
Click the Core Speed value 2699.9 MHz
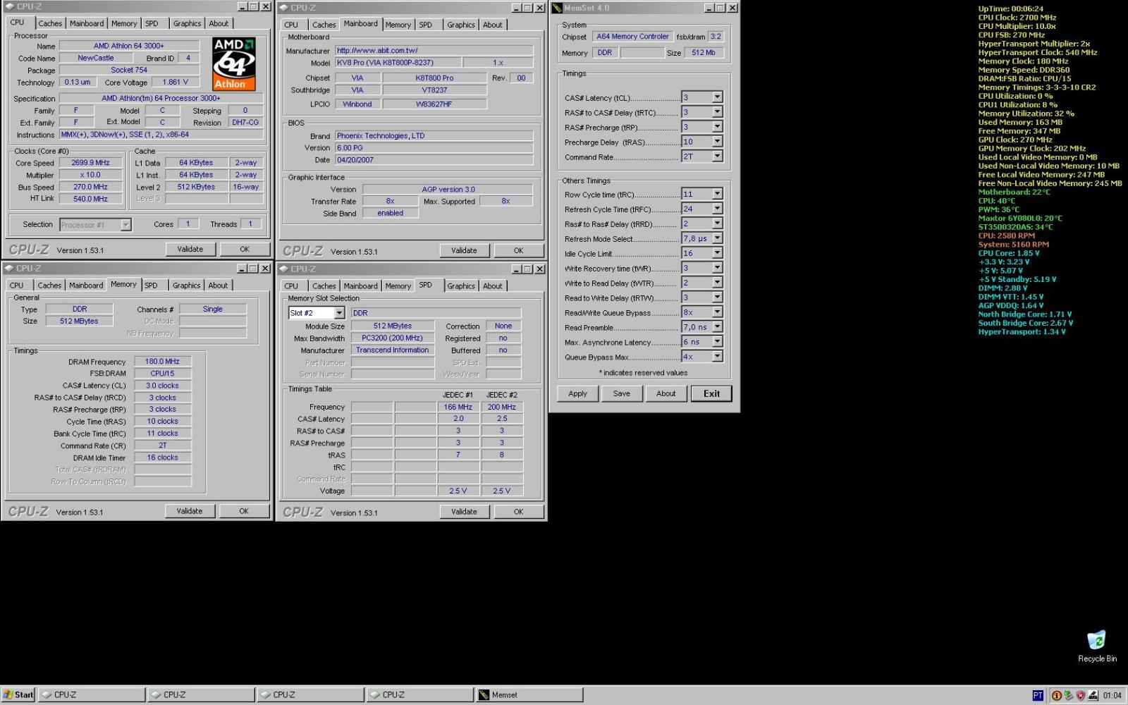90,163
